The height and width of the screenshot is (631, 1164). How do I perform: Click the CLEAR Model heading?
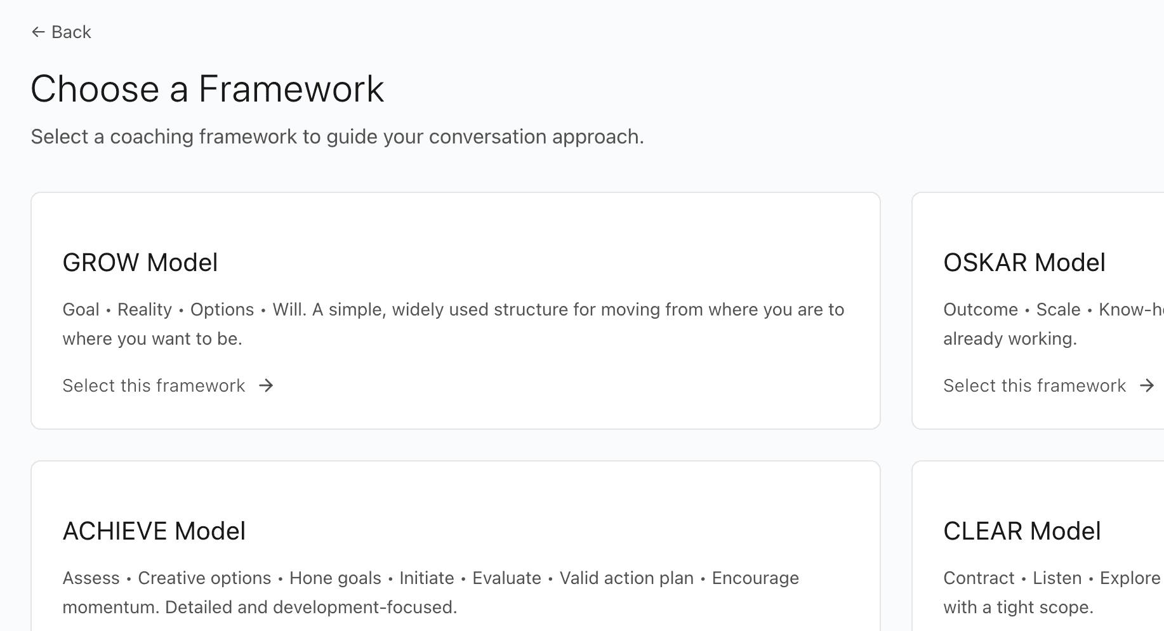click(1022, 531)
